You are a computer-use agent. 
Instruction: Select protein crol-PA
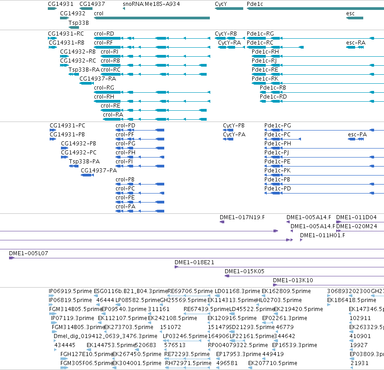click(140, 211)
